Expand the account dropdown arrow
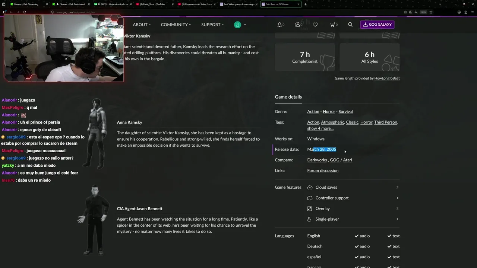Viewport: 477px width, 268px height. pos(245,25)
